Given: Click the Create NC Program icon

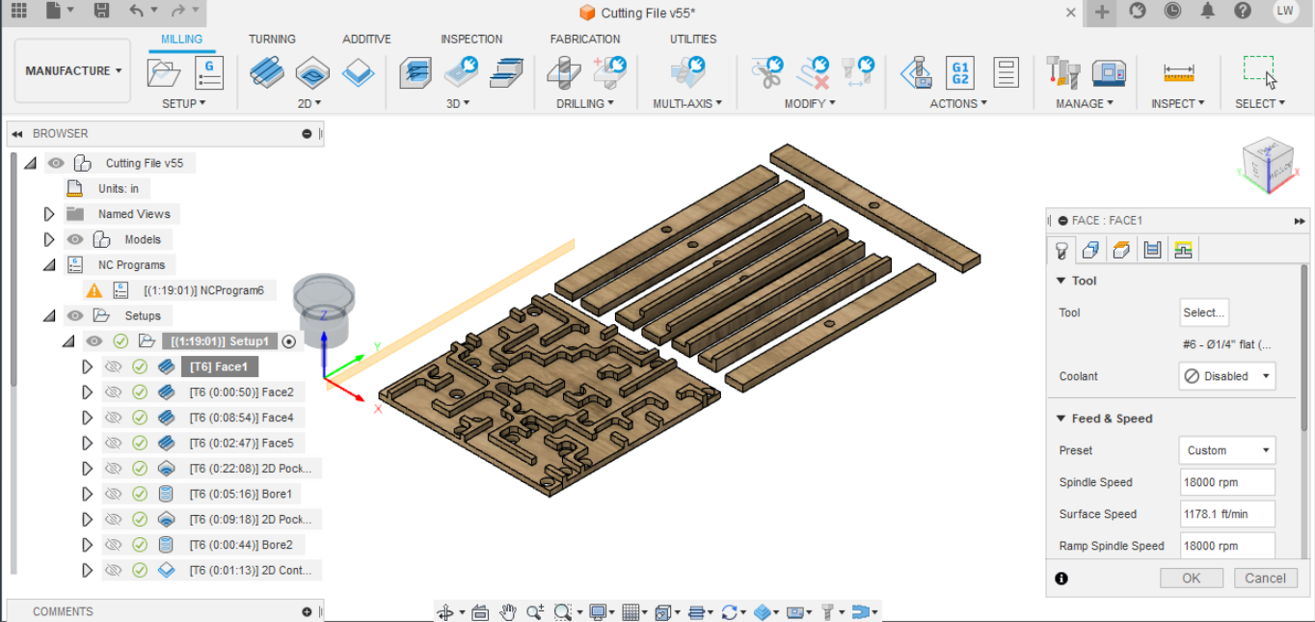Looking at the screenshot, I should tap(209, 72).
